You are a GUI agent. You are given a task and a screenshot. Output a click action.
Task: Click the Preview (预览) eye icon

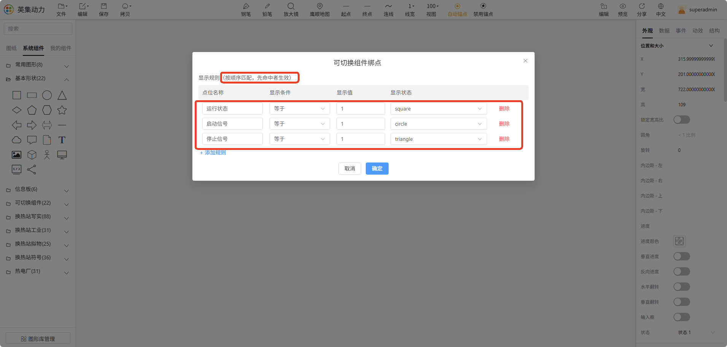[x=623, y=6]
